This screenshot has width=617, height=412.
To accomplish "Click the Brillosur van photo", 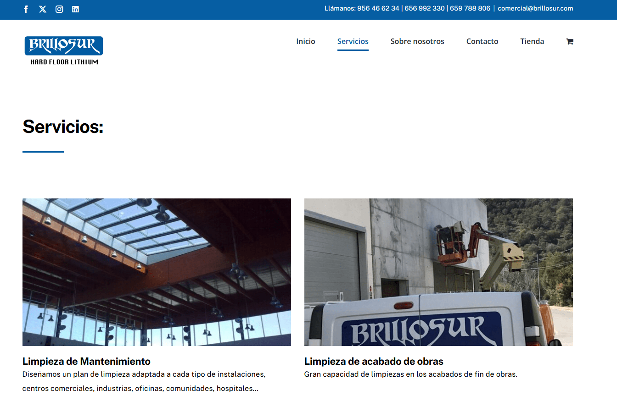I will [438, 272].
